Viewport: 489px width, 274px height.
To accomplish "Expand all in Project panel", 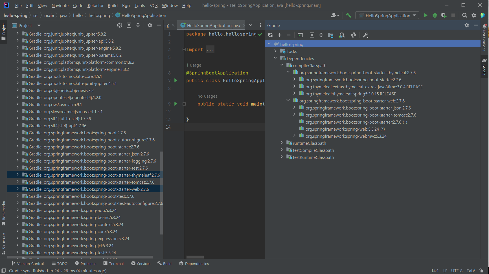I will 129,25.
